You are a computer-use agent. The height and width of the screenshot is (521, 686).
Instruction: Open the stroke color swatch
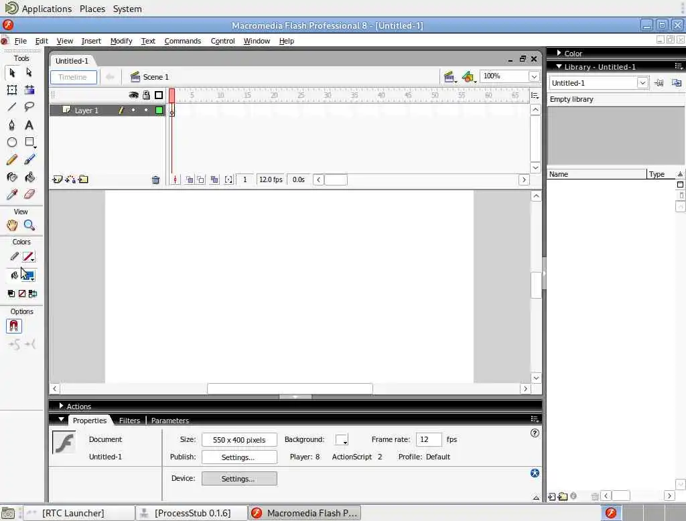pyautogui.click(x=29, y=256)
